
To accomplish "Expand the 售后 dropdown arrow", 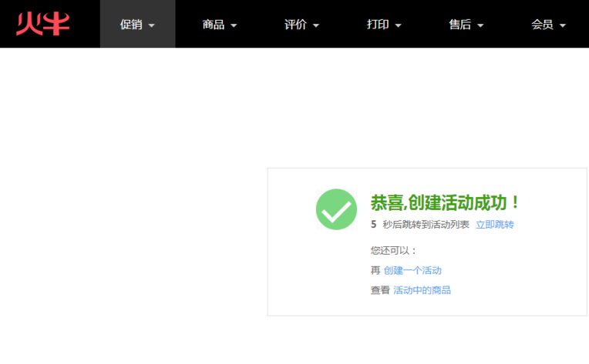I will (480, 25).
